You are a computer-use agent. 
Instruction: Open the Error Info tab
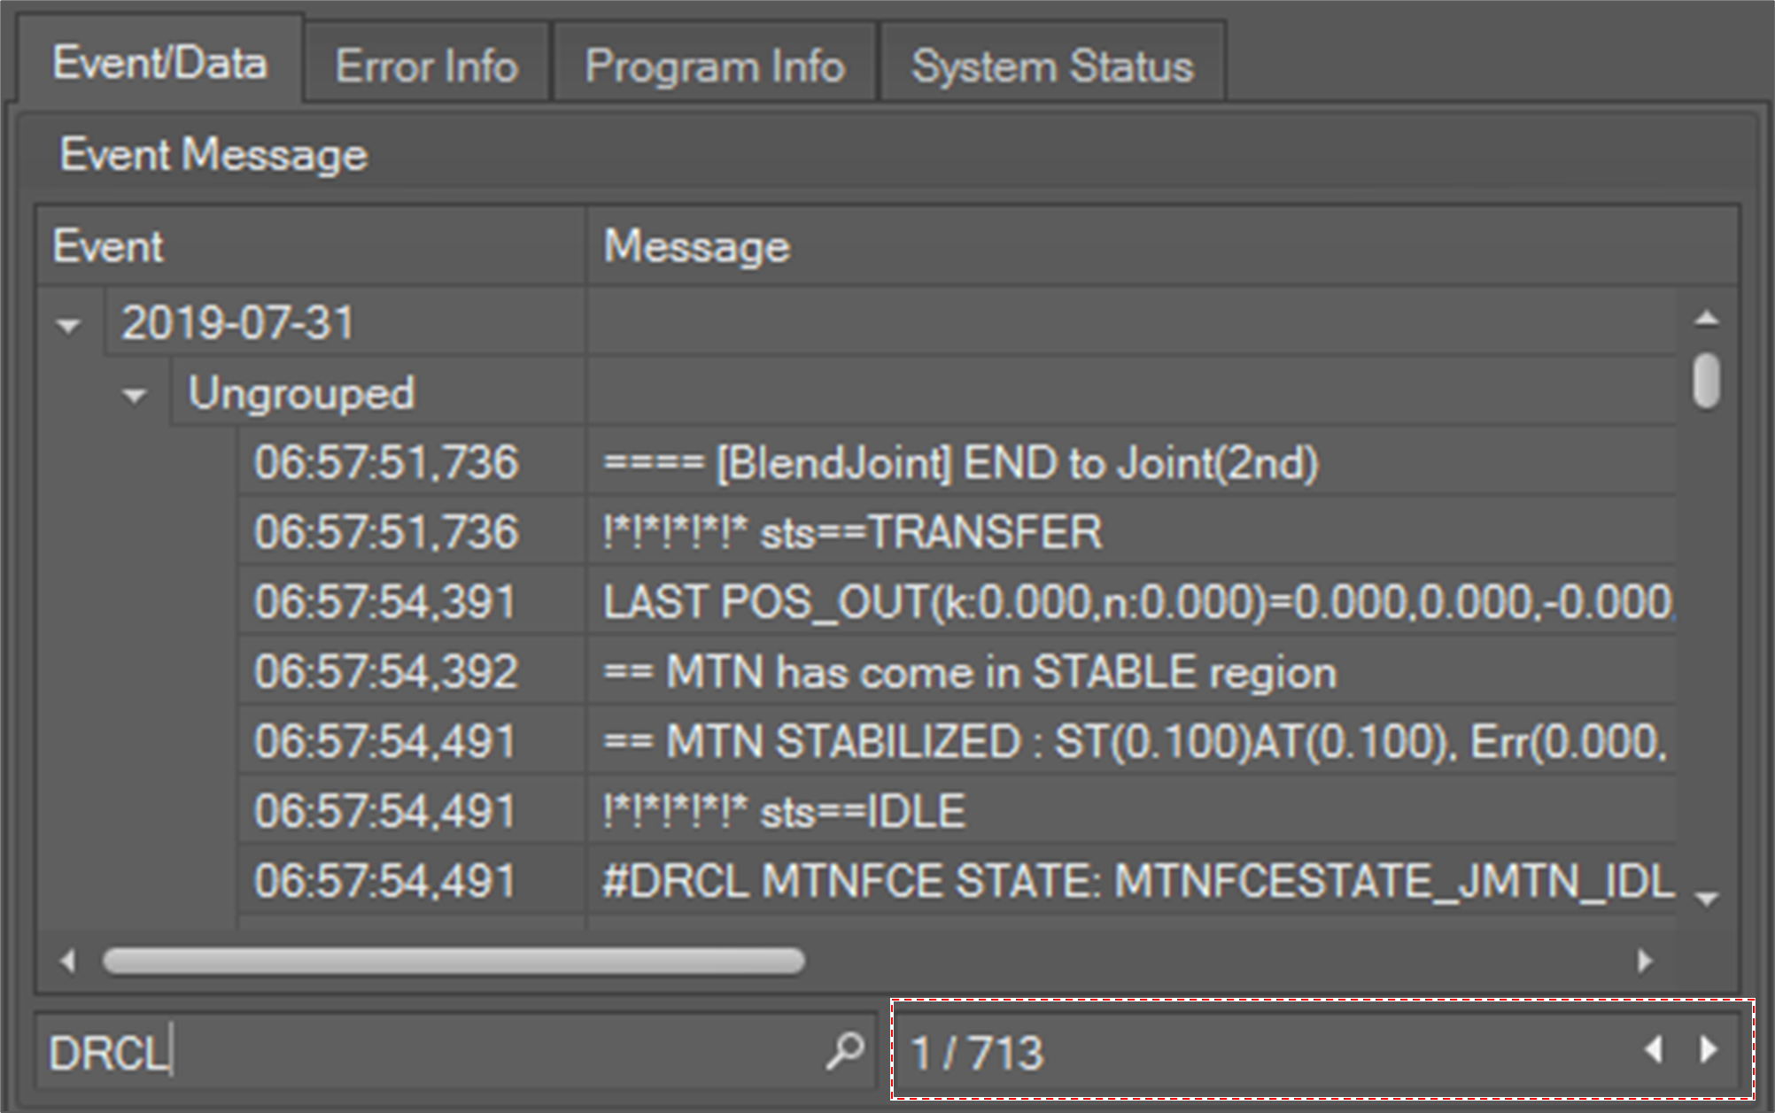426,66
